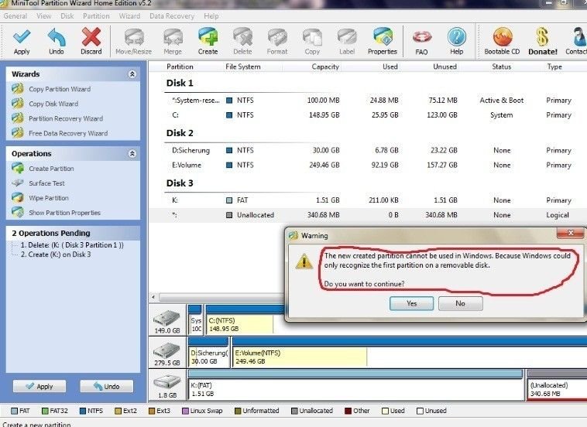Click the Undo toolbar arrow icon
Image resolution: width=587 pixels, height=427 pixels.
57,37
